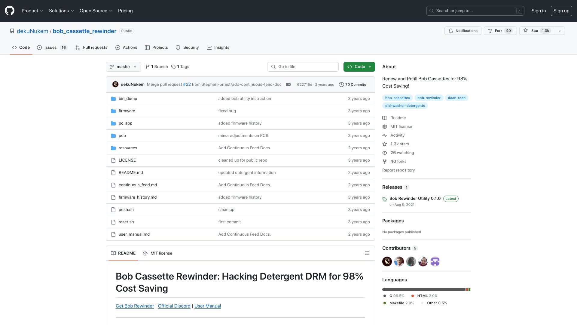Click Official Discord link

click(174, 306)
